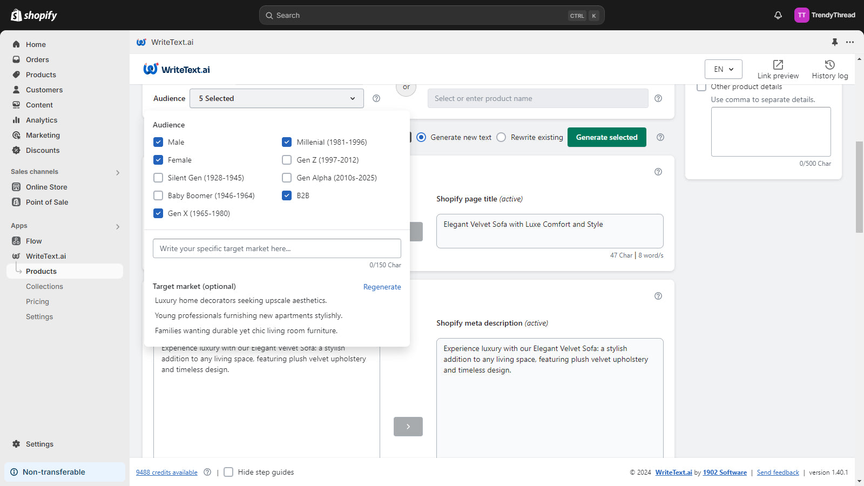The image size is (864, 486).
Task: Click the Online Store icon
Action: (16, 187)
